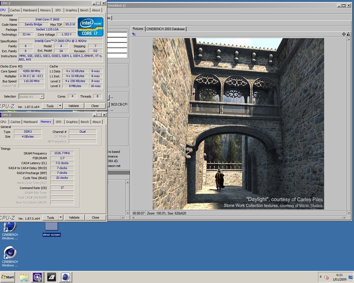Viewport: 354px width, 283px height.
Task: Click DRAM Frequency value 1026.7 MHz
Action: click(62, 153)
